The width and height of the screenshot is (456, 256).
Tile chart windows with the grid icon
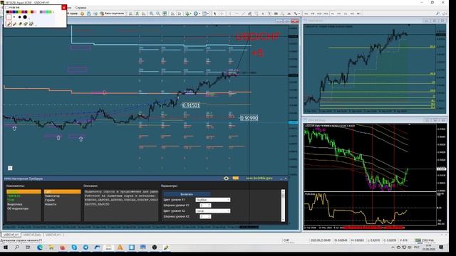(165, 14)
